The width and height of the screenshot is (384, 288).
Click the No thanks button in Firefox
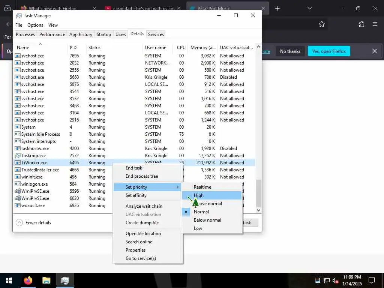coord(290,51)
